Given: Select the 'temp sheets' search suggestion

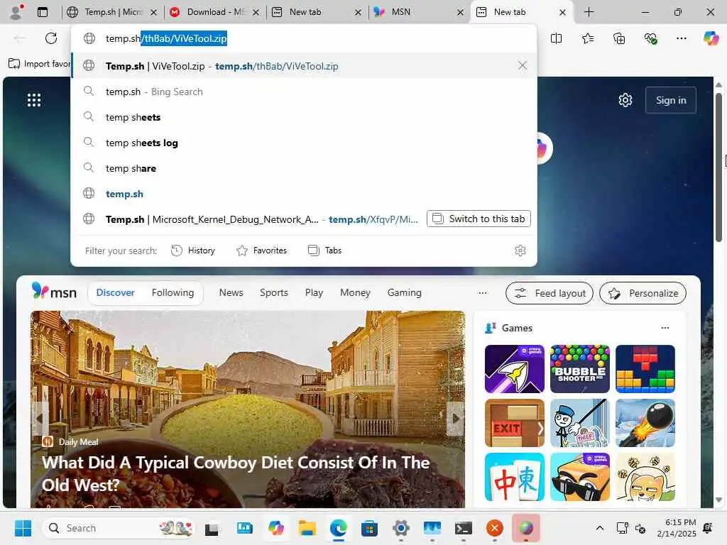Looking at the screenshot, I should 304,117.
